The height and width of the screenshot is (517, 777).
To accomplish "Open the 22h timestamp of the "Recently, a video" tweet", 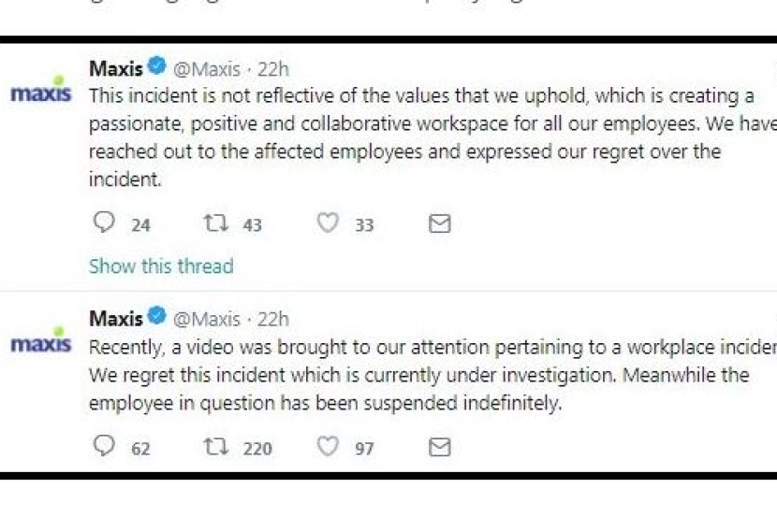I will 273,319.
